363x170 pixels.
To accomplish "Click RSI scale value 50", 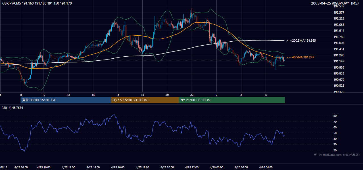I will [335, 133].
